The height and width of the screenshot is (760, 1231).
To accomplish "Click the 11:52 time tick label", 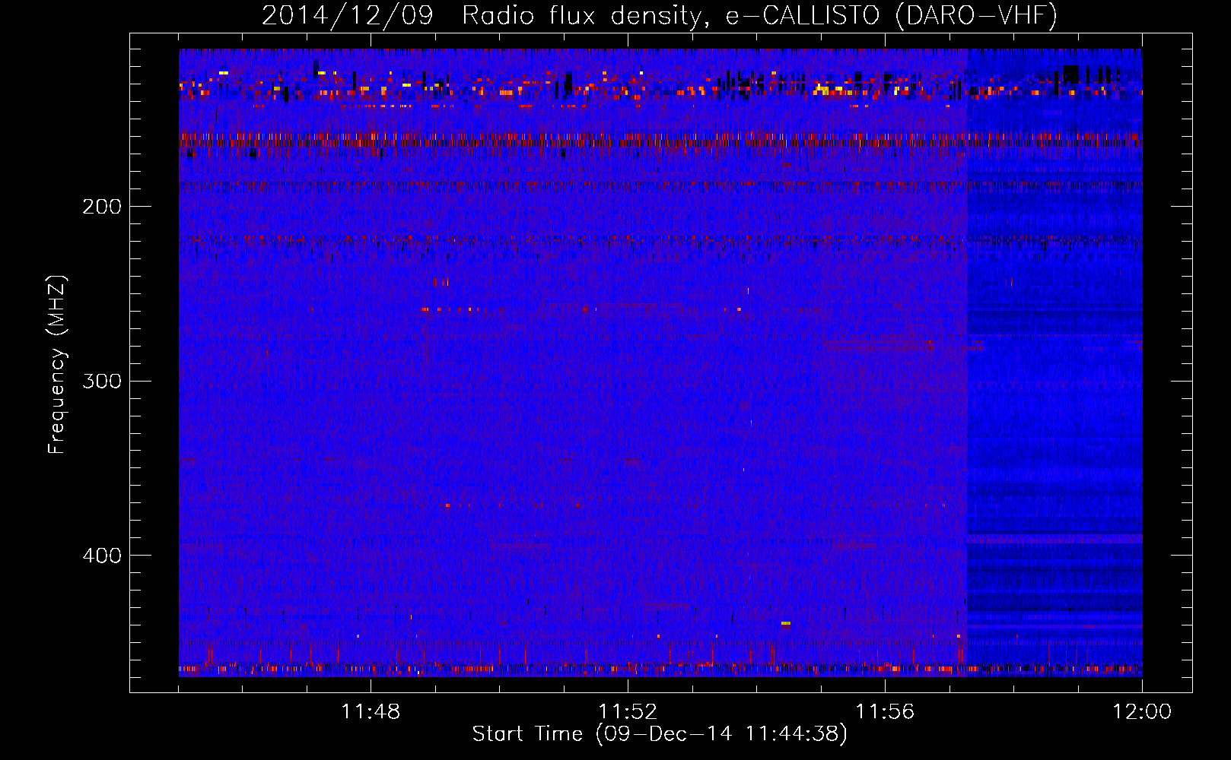I will [x=628, y=712].
